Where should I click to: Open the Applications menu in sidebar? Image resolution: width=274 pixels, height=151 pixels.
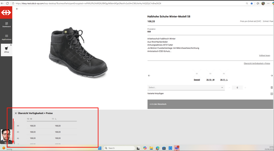(6, 37)
